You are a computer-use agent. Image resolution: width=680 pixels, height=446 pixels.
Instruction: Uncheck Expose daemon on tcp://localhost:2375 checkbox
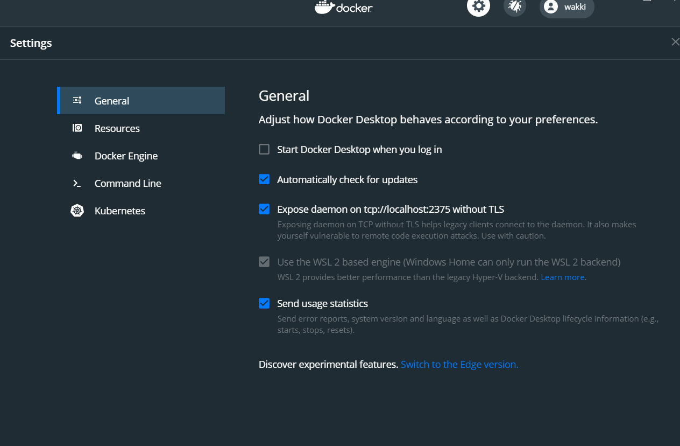[x=264, y=209]
